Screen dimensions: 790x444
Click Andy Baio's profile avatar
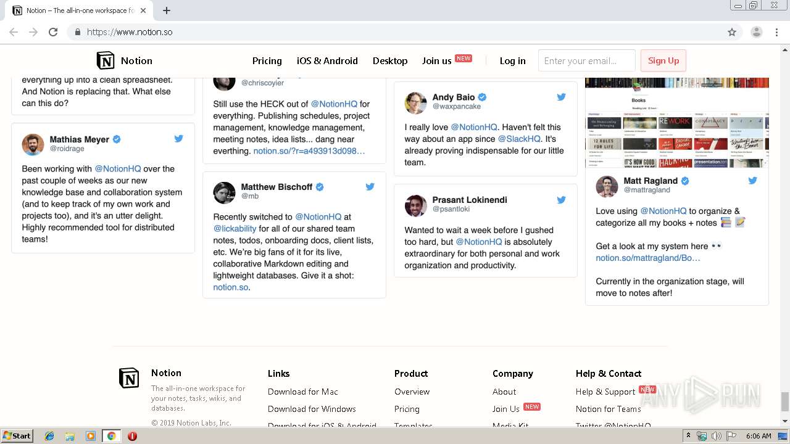pos(415,103)
